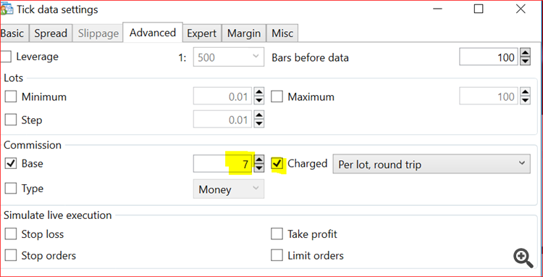
Task: Increase Bars before data with up arrow
Action: click(526, 53)
